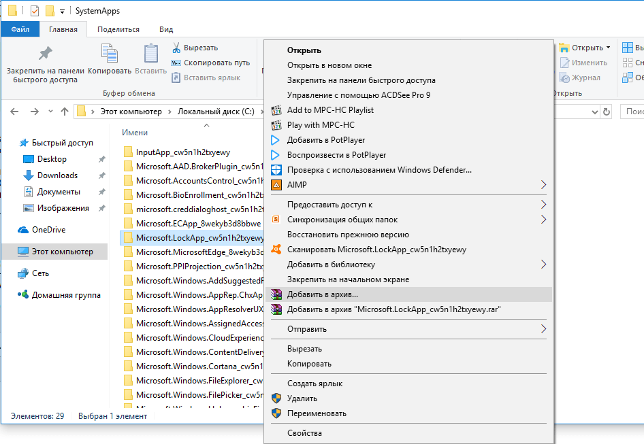Viewport: 644px width, 444px height.
Task: Click the Up one level arrow
Action: [65, 112]
